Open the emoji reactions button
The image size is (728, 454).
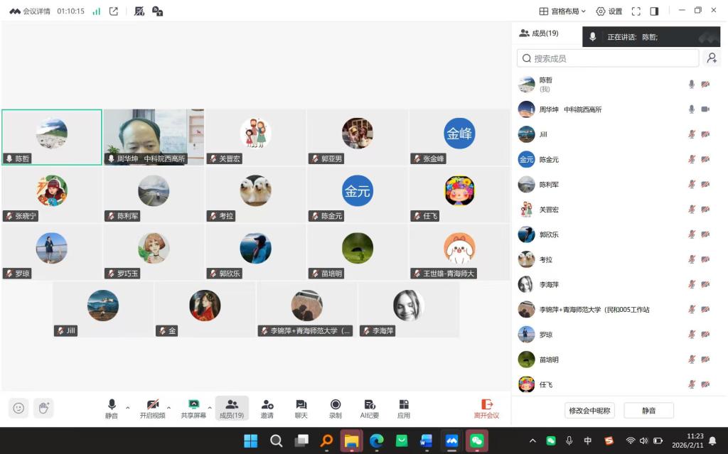point(18,408)
